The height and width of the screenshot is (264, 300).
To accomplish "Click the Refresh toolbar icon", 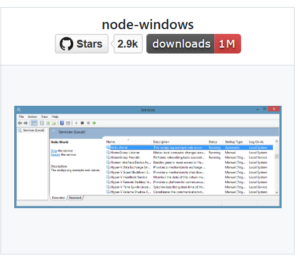I will tap(48, 123).
